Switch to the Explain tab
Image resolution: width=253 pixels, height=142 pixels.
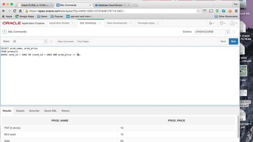(20, 111)
